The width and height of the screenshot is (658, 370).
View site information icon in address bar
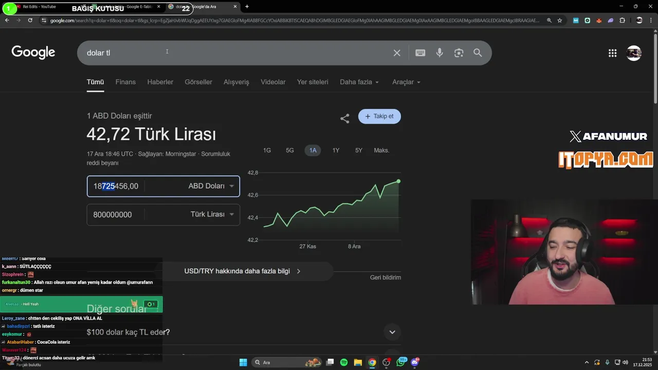click(44, 20)
